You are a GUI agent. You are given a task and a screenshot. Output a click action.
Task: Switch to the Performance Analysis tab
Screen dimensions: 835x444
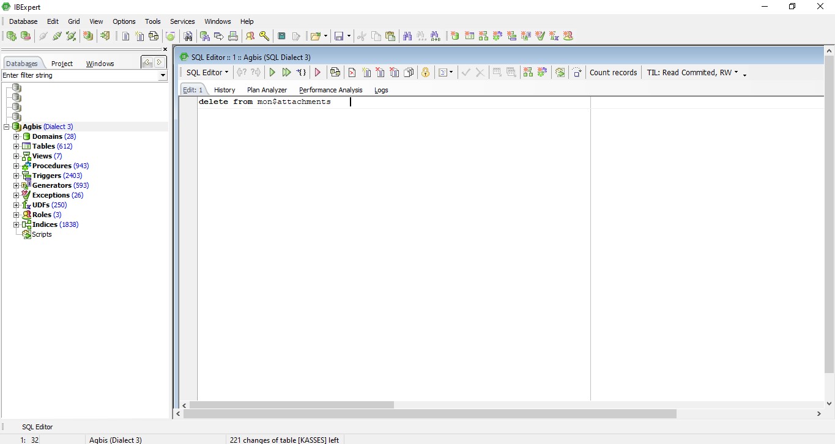tap(330, 90)
